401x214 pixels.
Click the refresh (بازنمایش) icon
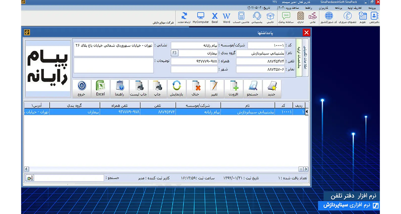pyautogui.click(x=176, y=88)
